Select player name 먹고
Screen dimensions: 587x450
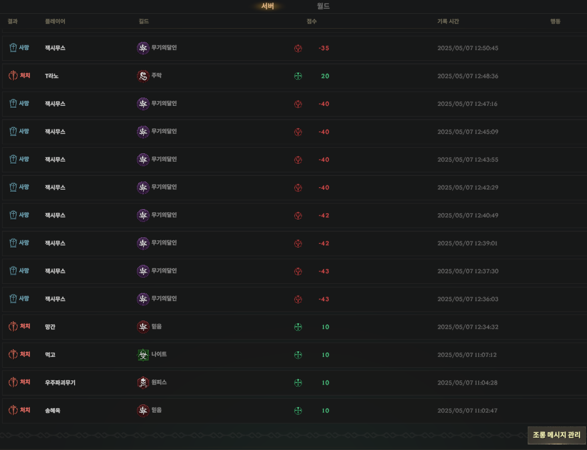[50, 355]
